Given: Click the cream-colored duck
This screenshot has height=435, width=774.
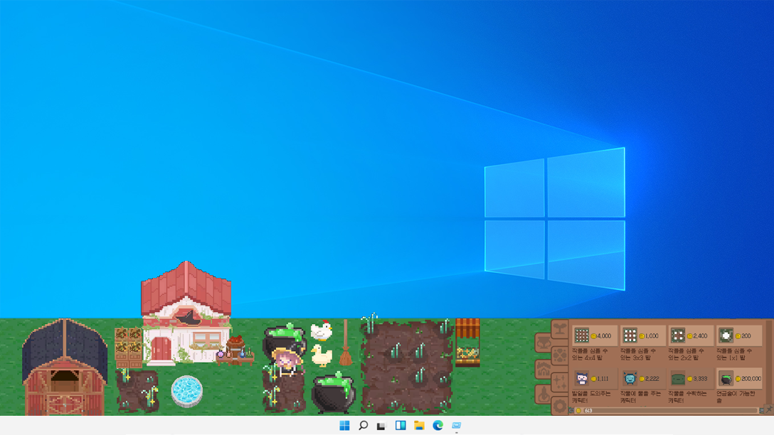Looking at the screenshot, I should tap(322, 355).
